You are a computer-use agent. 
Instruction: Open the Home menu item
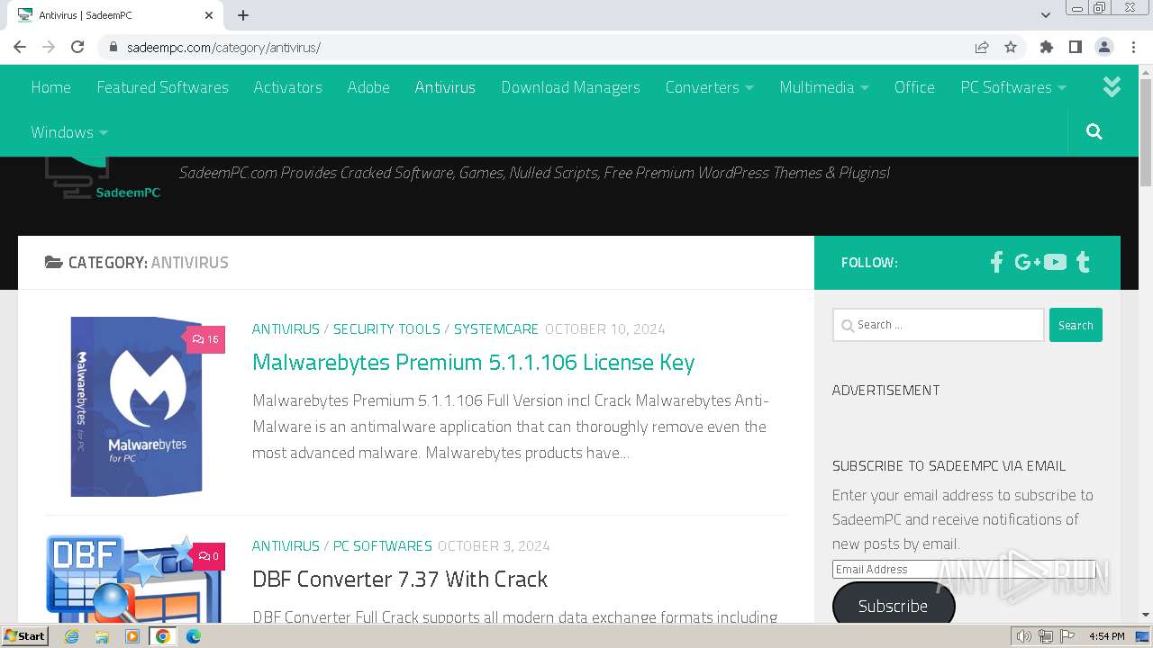pyautogui.click(x=50, y=87)
